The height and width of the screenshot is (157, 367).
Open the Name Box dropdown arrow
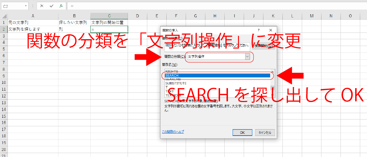click(27, 6)
